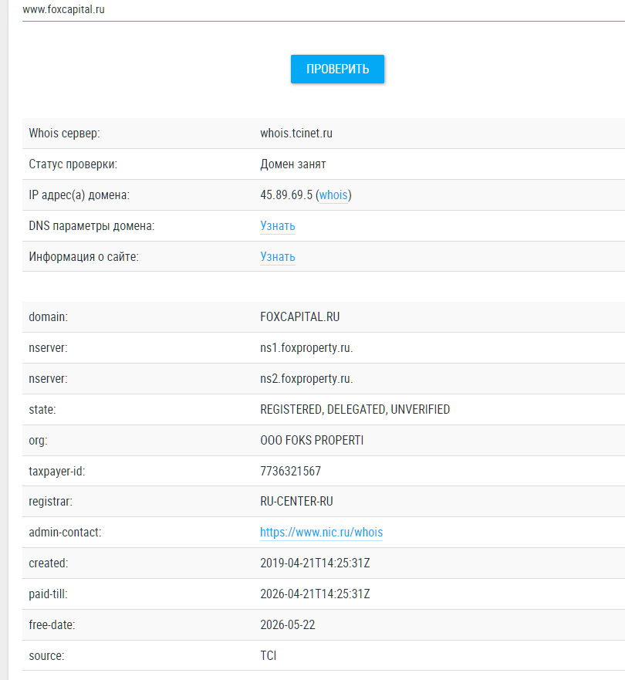Image resolution: width=625 pixels, height=680 pixels.
Task: Select the whois.tcinet.ru server value
Action: point(296,133)
